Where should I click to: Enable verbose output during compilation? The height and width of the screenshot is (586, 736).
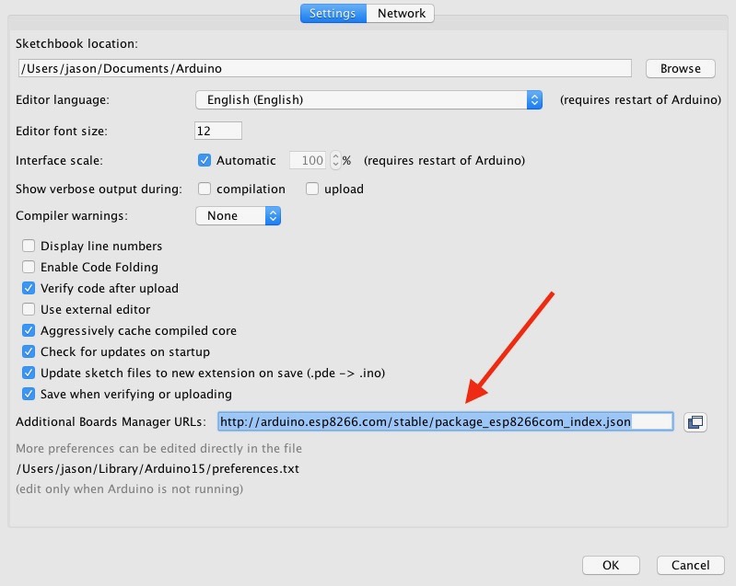click(204, 189)
